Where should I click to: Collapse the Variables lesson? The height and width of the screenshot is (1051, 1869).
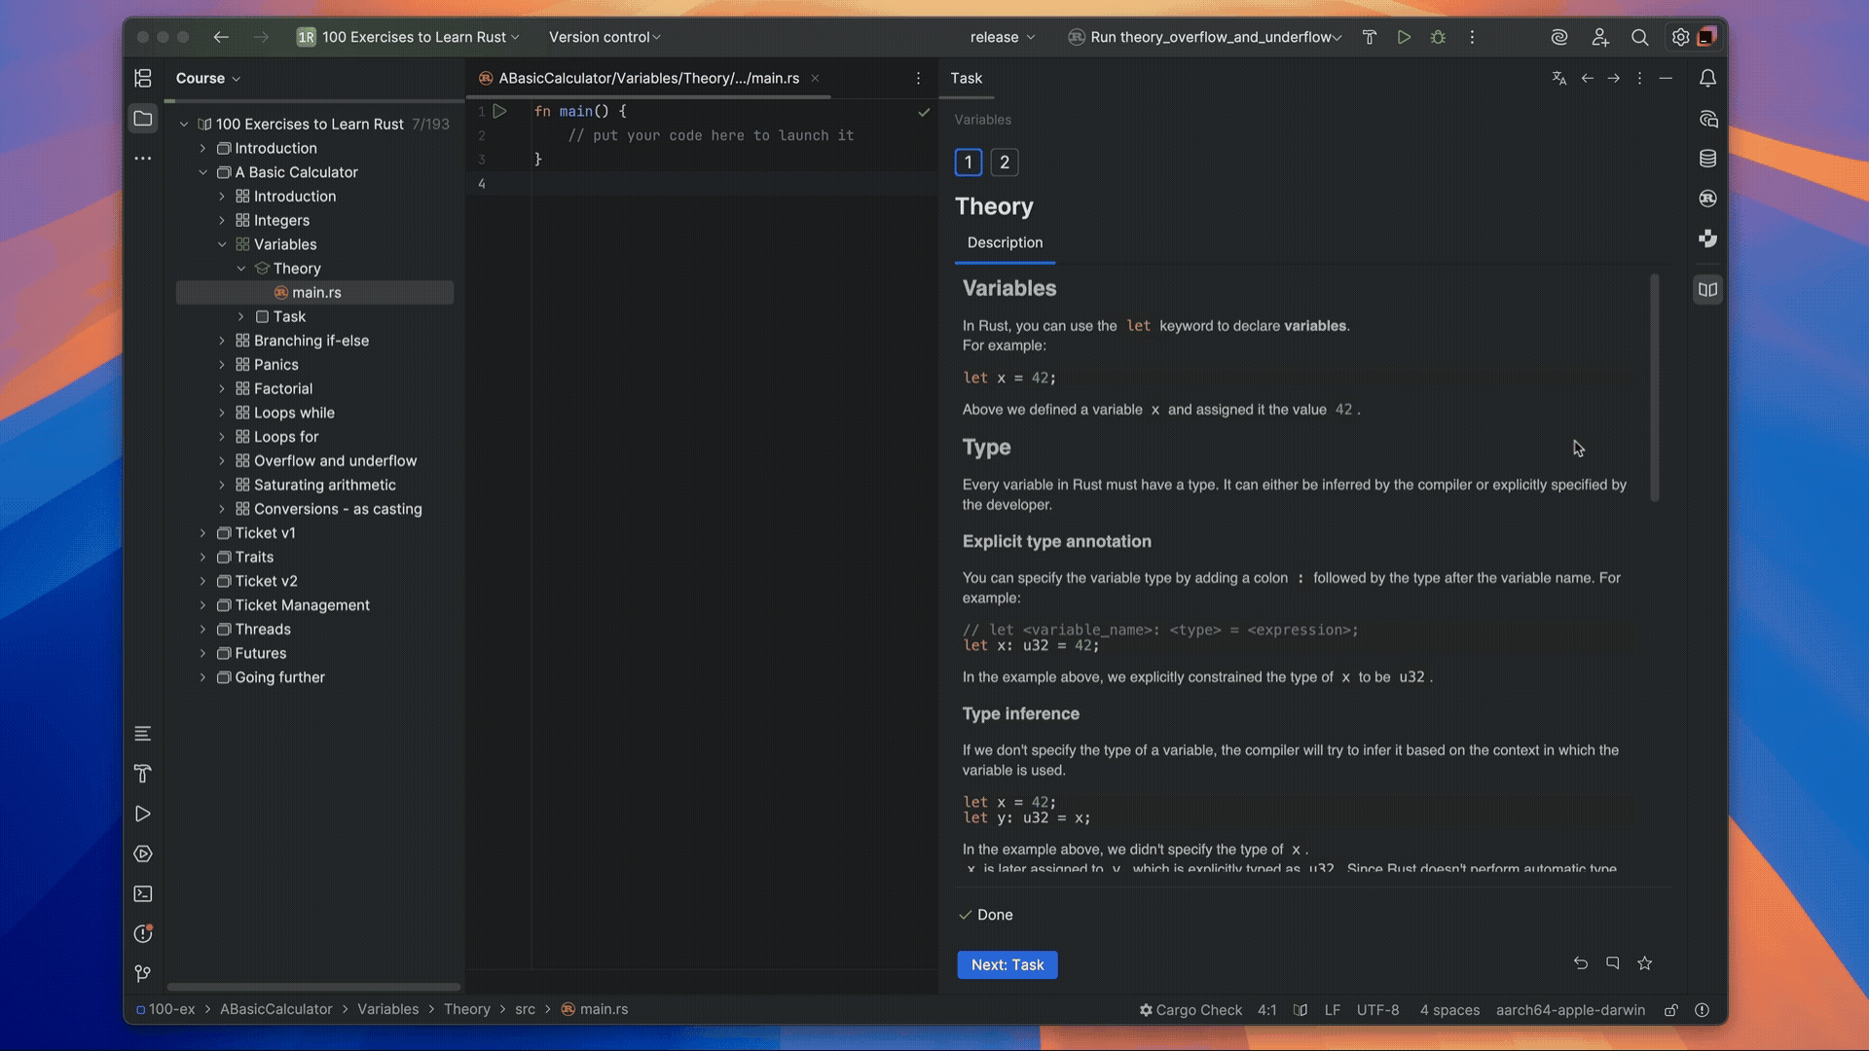click(x=222, y=244)
